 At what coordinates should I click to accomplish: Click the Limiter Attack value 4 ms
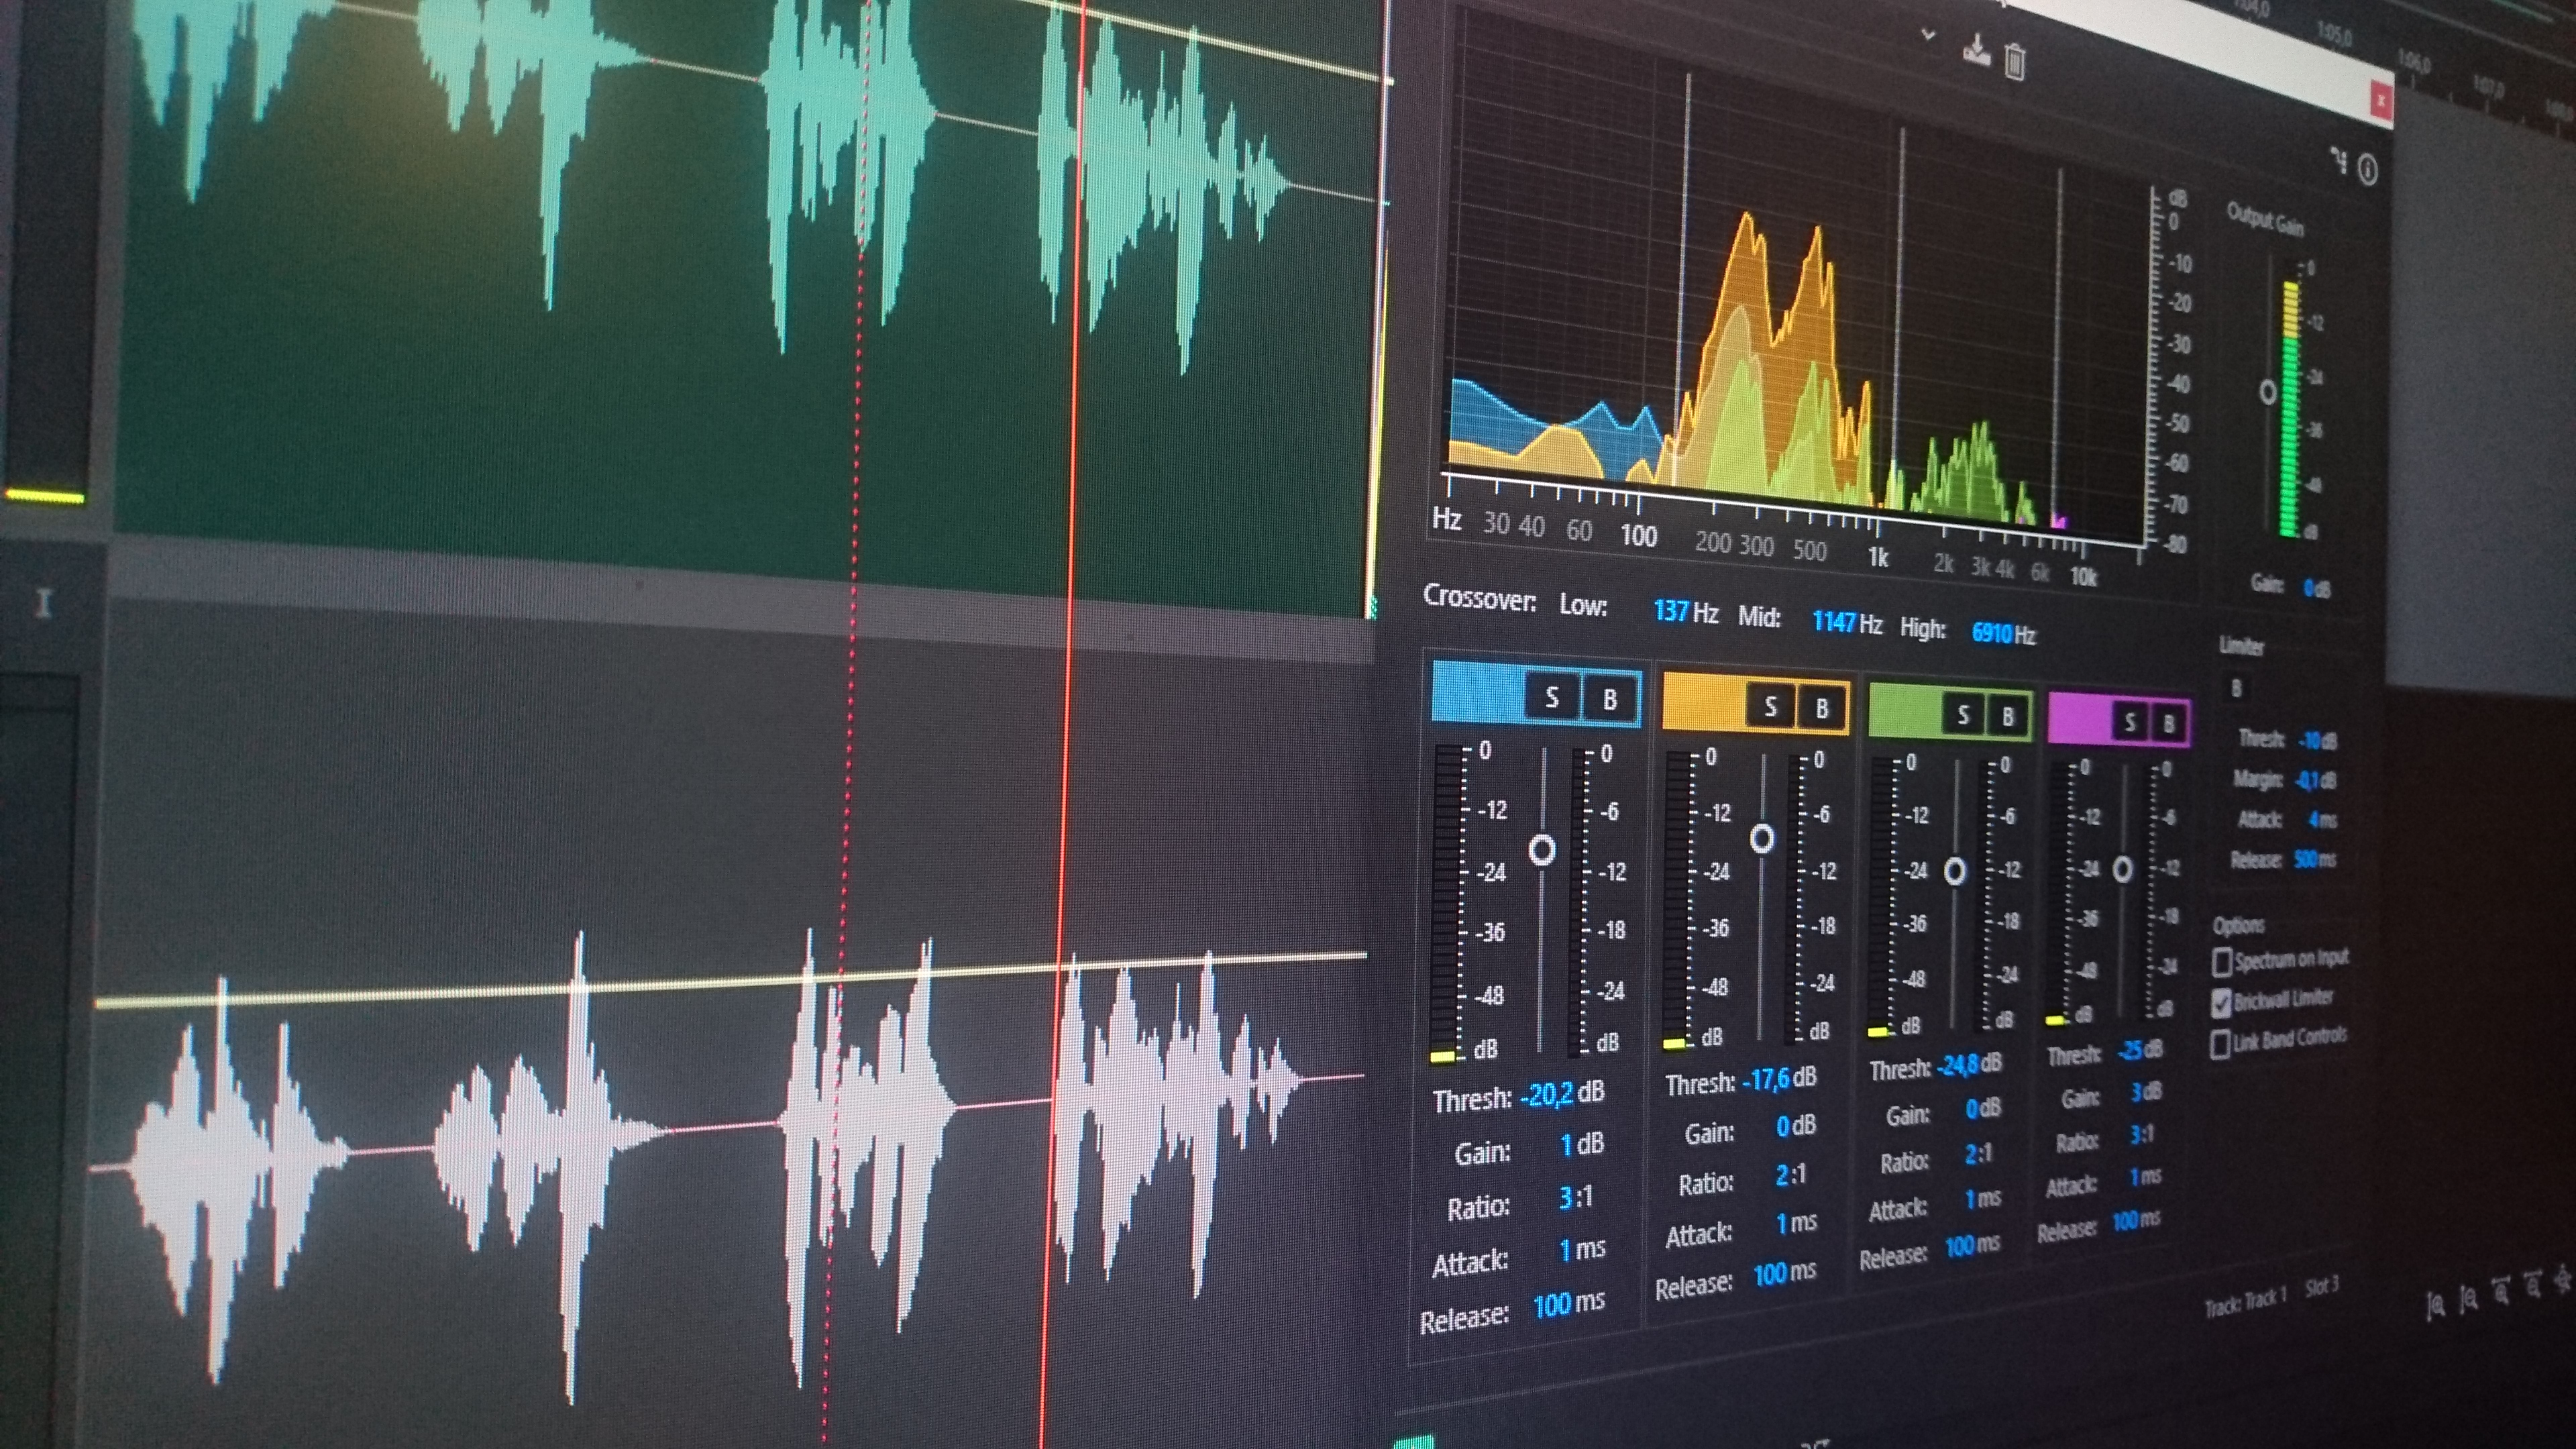click(x=2322, y=820)
